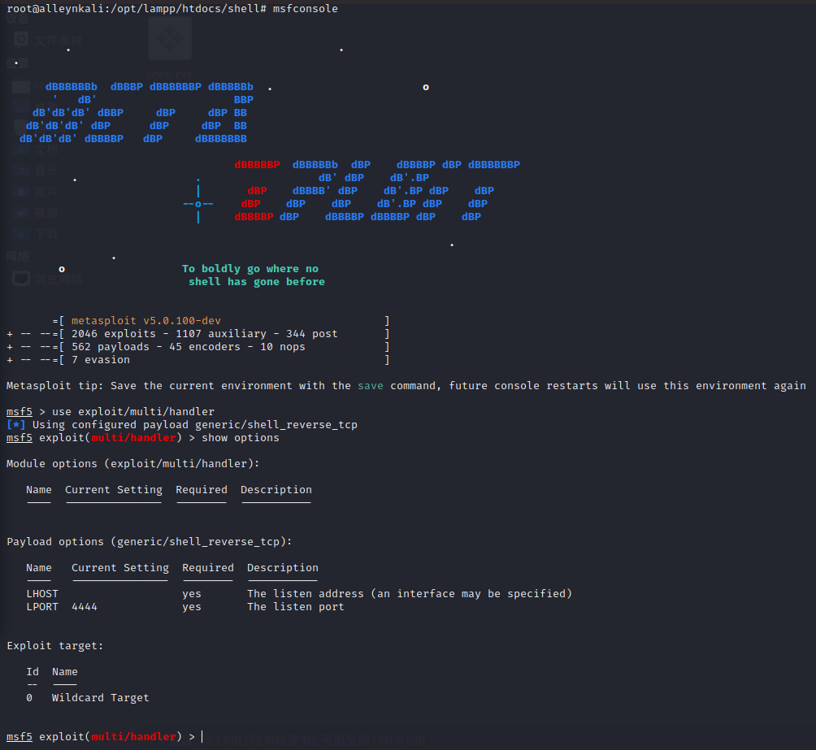Click the final prompt input area at the cursor

pos(202,737)
